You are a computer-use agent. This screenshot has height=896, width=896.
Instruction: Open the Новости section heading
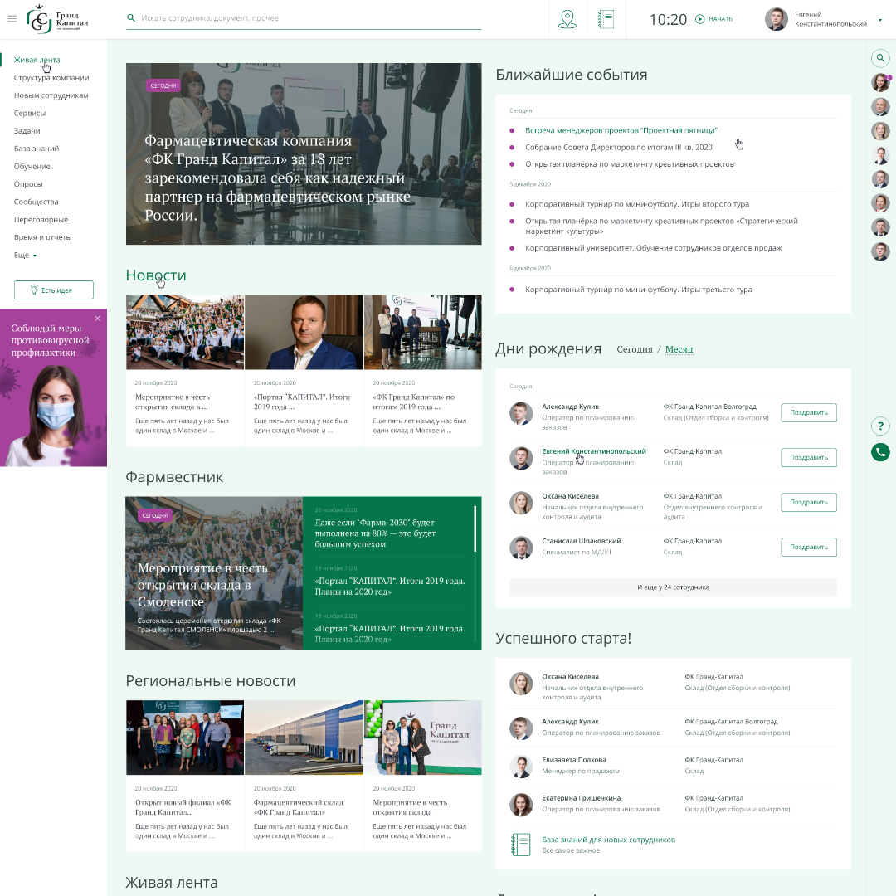point(156,275)
